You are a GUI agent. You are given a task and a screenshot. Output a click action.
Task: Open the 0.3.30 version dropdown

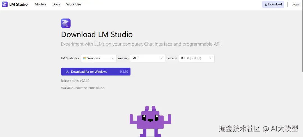pyautogui.click(x=196, y=58)
